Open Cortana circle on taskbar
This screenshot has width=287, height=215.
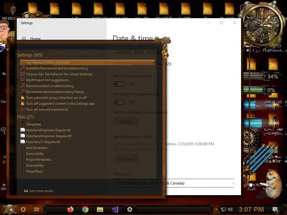[x=23, y=209]
